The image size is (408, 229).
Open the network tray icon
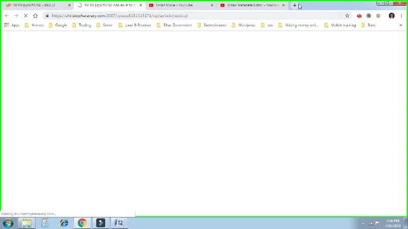pyautogui.click(x=370, y=223)
